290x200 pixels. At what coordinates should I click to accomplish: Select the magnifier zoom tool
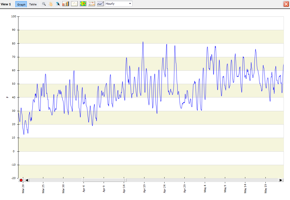[44, 4]
